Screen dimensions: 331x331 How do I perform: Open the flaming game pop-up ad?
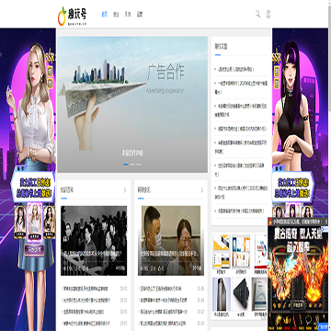point(297,275)
